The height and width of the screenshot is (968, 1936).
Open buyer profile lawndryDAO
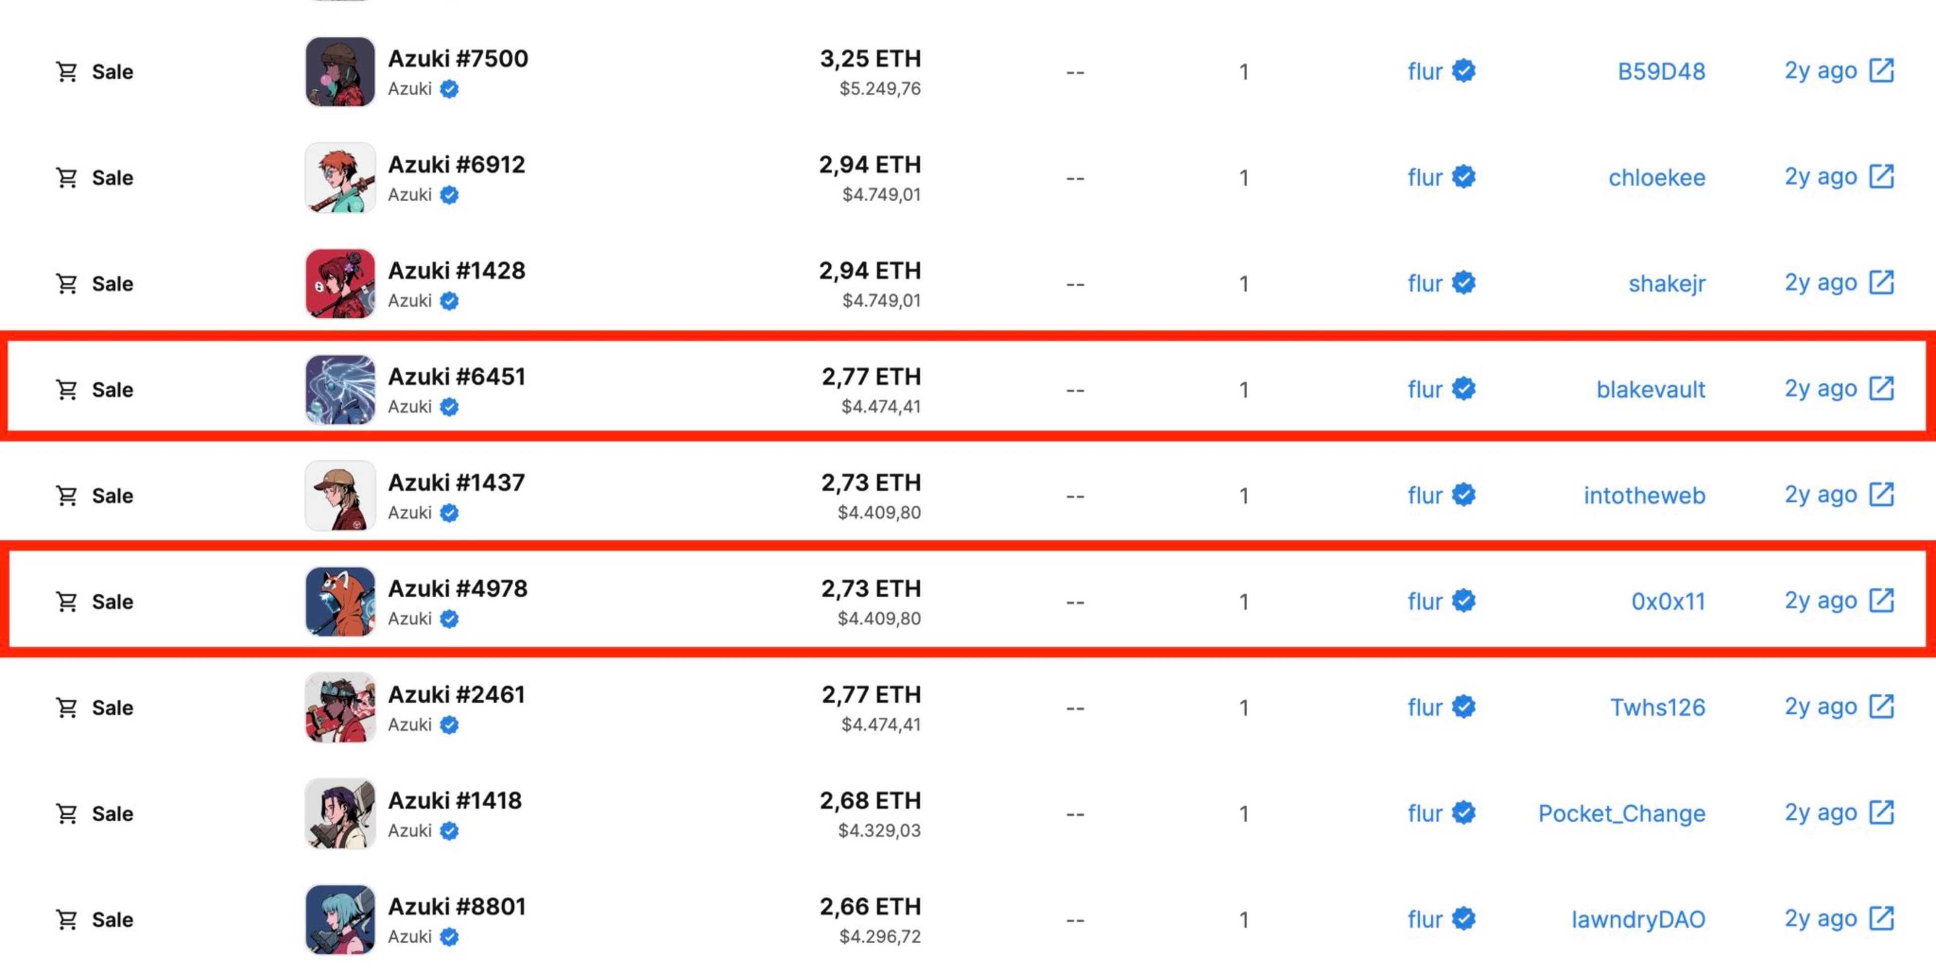tap(1638, 919)
